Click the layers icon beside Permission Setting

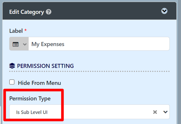(12, 66)
